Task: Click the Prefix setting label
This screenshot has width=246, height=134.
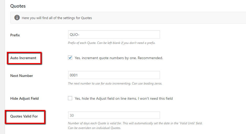Action: click(15, 35)
